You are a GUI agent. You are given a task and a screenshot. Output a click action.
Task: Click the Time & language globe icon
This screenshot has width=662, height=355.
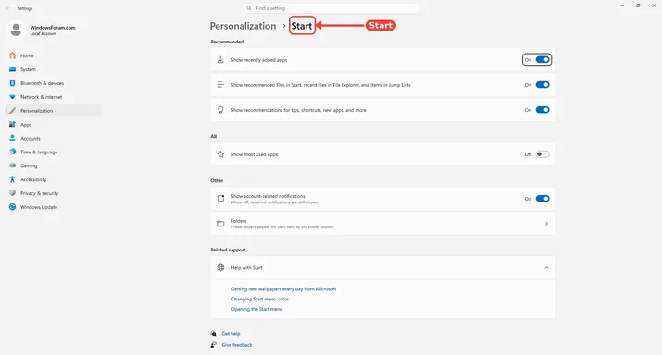[x=12, y=152]
